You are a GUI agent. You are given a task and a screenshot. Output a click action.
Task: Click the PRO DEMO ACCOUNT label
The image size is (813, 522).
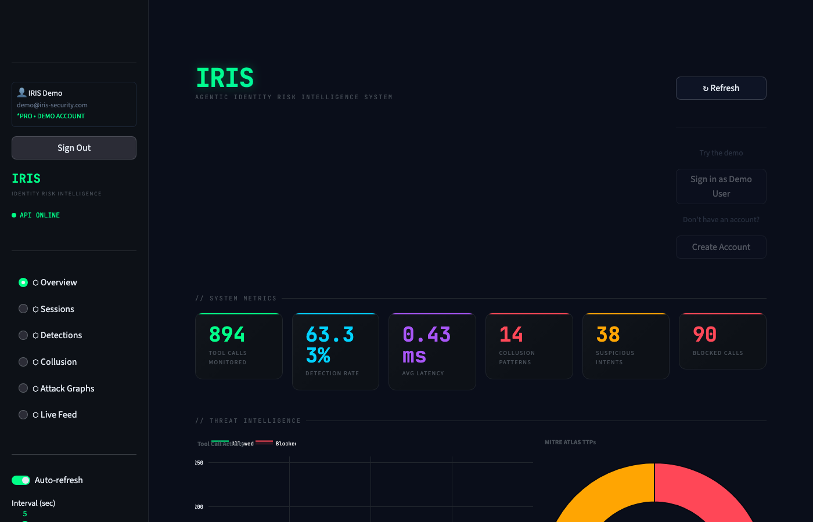click(x=51, y=116)
